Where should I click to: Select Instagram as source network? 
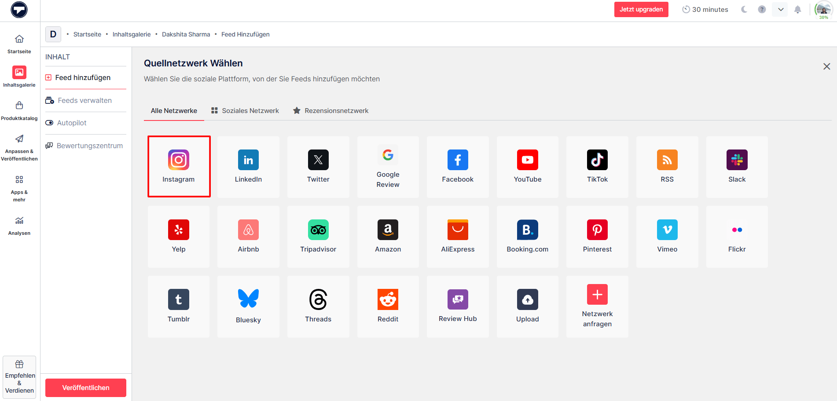[179, 167]
